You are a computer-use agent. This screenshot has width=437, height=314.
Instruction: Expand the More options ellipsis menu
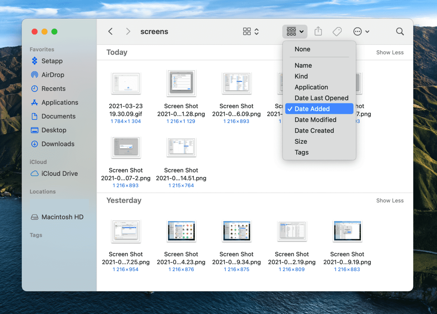pos(361,31)
